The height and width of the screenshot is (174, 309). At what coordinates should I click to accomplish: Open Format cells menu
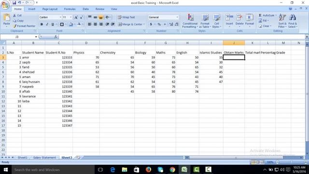(x=250, y=20)
